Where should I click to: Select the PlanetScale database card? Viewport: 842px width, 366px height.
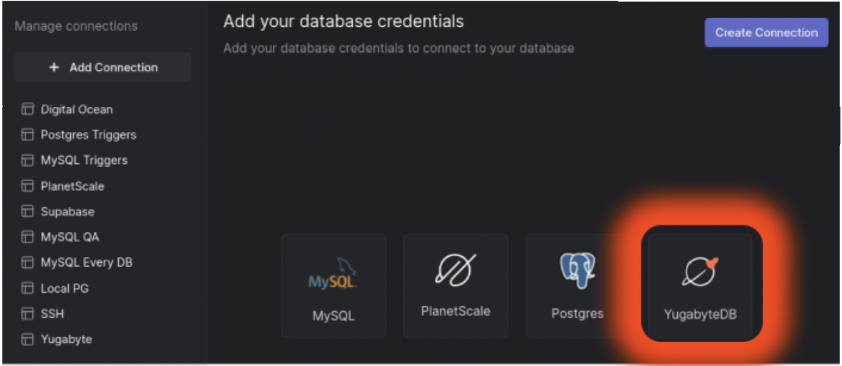pos(455,284)
